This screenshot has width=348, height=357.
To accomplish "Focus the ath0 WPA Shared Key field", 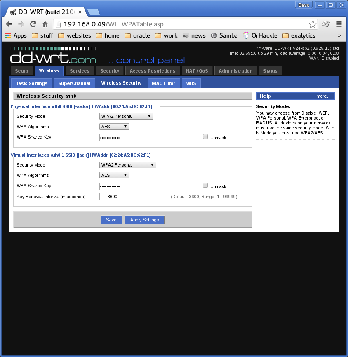I will 148,138.
